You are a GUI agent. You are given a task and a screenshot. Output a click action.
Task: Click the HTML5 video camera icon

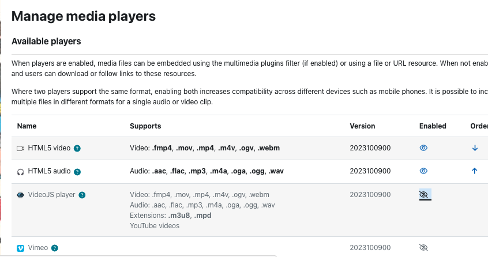tap(21, 149)
